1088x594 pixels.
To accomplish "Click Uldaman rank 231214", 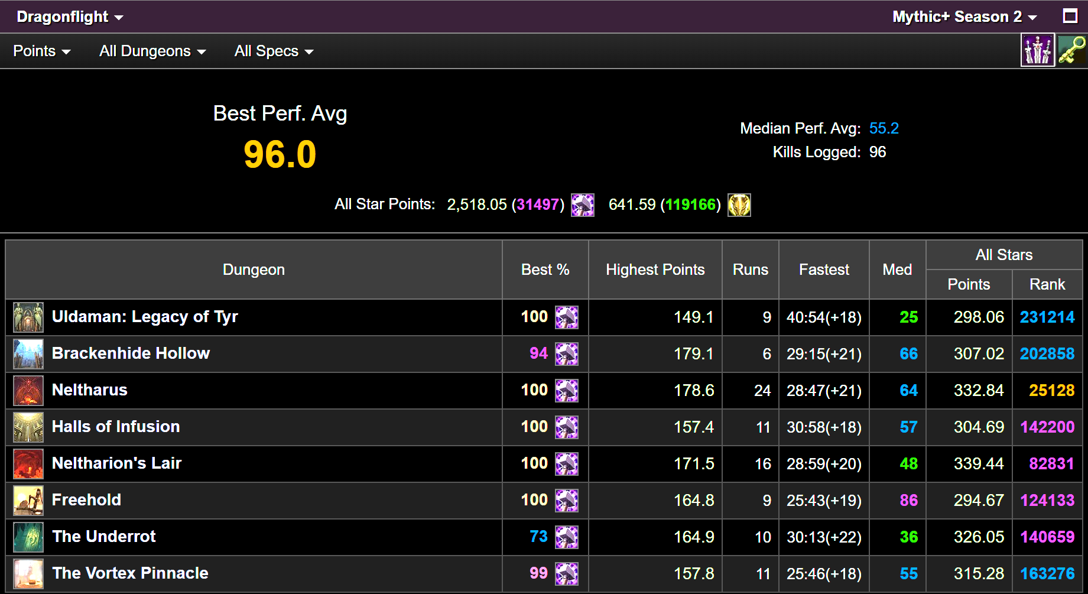I will click(1047, 317).
